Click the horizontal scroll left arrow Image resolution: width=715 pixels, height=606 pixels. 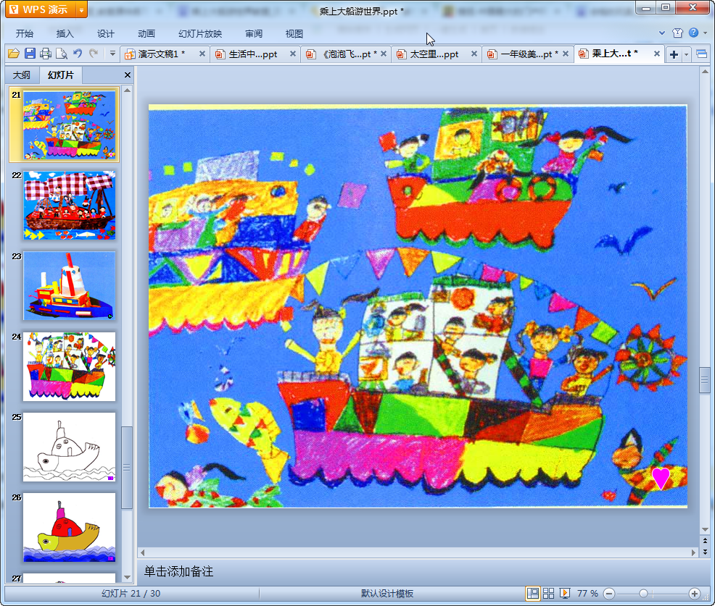click(x=143, y=552)
